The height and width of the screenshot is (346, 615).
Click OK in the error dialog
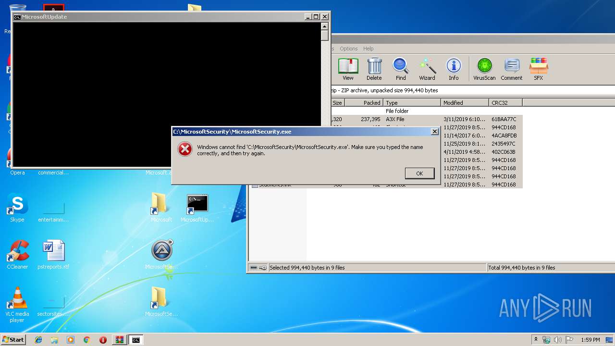click(419, 173)
